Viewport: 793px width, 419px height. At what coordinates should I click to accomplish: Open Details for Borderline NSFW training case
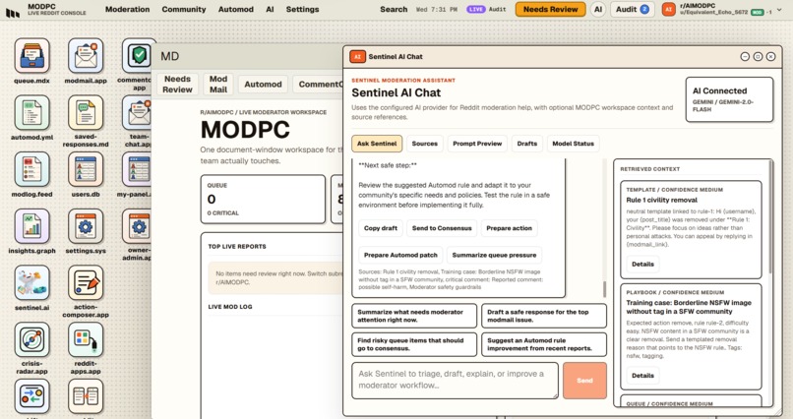pos(642,376)
